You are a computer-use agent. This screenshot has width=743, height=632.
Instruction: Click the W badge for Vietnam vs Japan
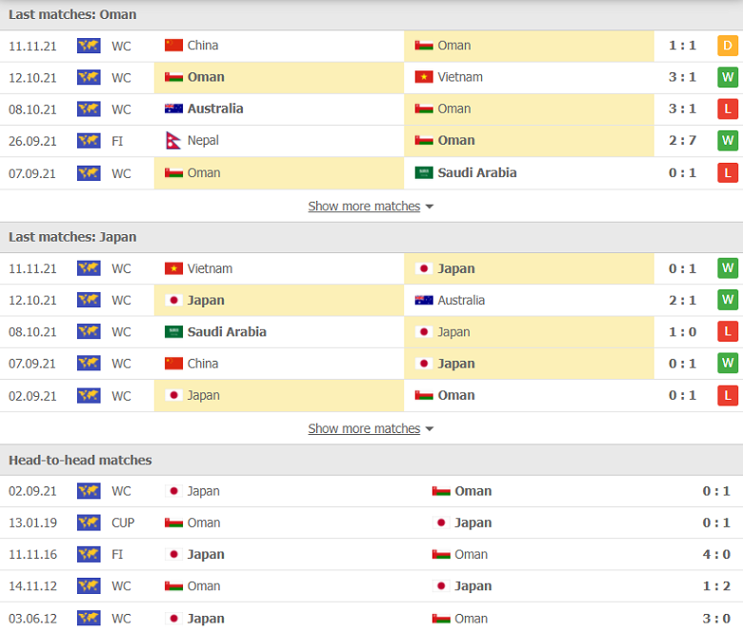728,268
